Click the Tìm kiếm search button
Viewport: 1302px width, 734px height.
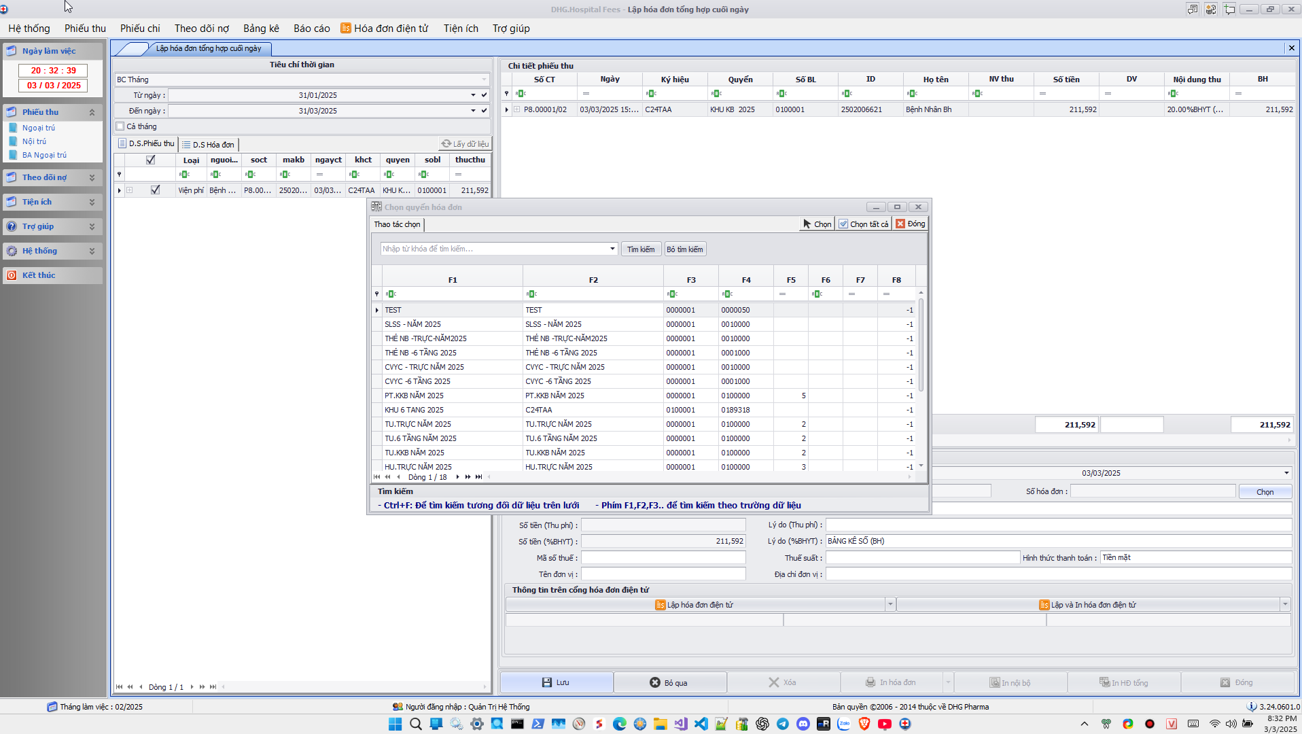tap(641, 249)
